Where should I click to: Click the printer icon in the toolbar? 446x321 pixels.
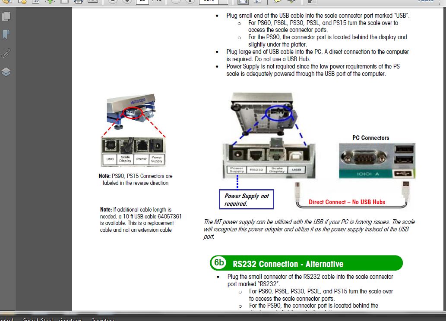[78, 1]
